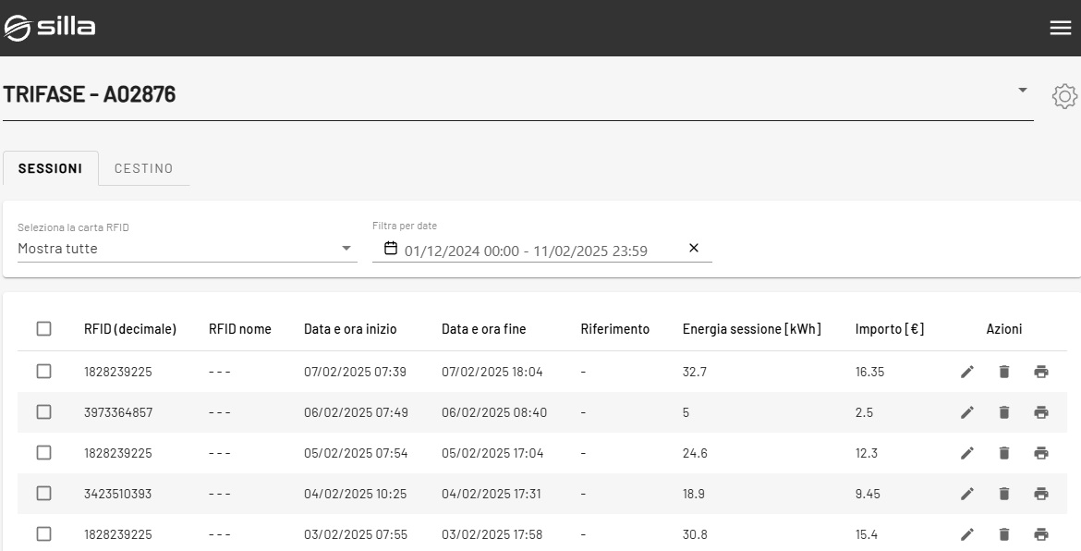Switch to the CESTINO tab
Image resolution: width=1081 pixels, height=551 pixels.
pos(143,168)
